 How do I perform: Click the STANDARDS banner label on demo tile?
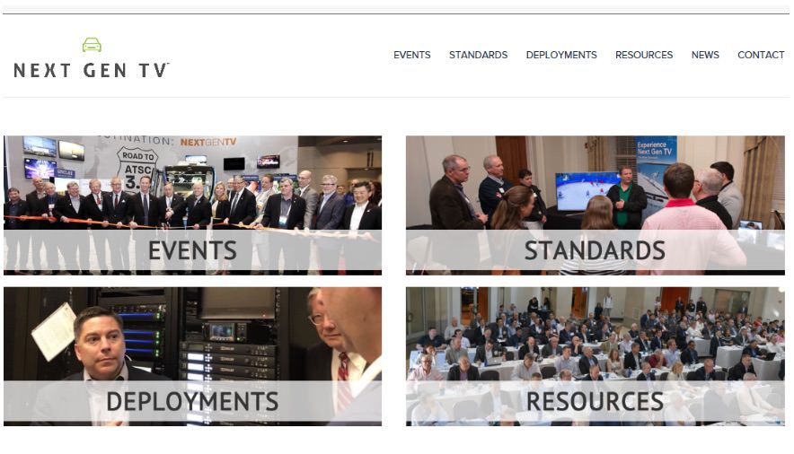595,250
